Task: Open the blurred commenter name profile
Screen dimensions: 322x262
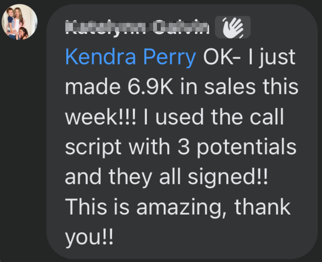Action: [138, 28]
